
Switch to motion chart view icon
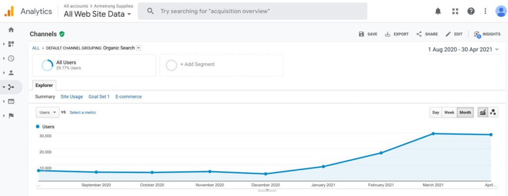[x=493, y=112]
